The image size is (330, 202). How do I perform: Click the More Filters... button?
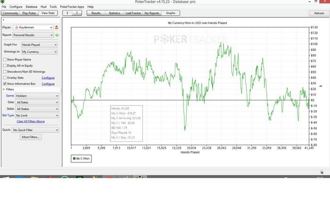click(31, 137)
